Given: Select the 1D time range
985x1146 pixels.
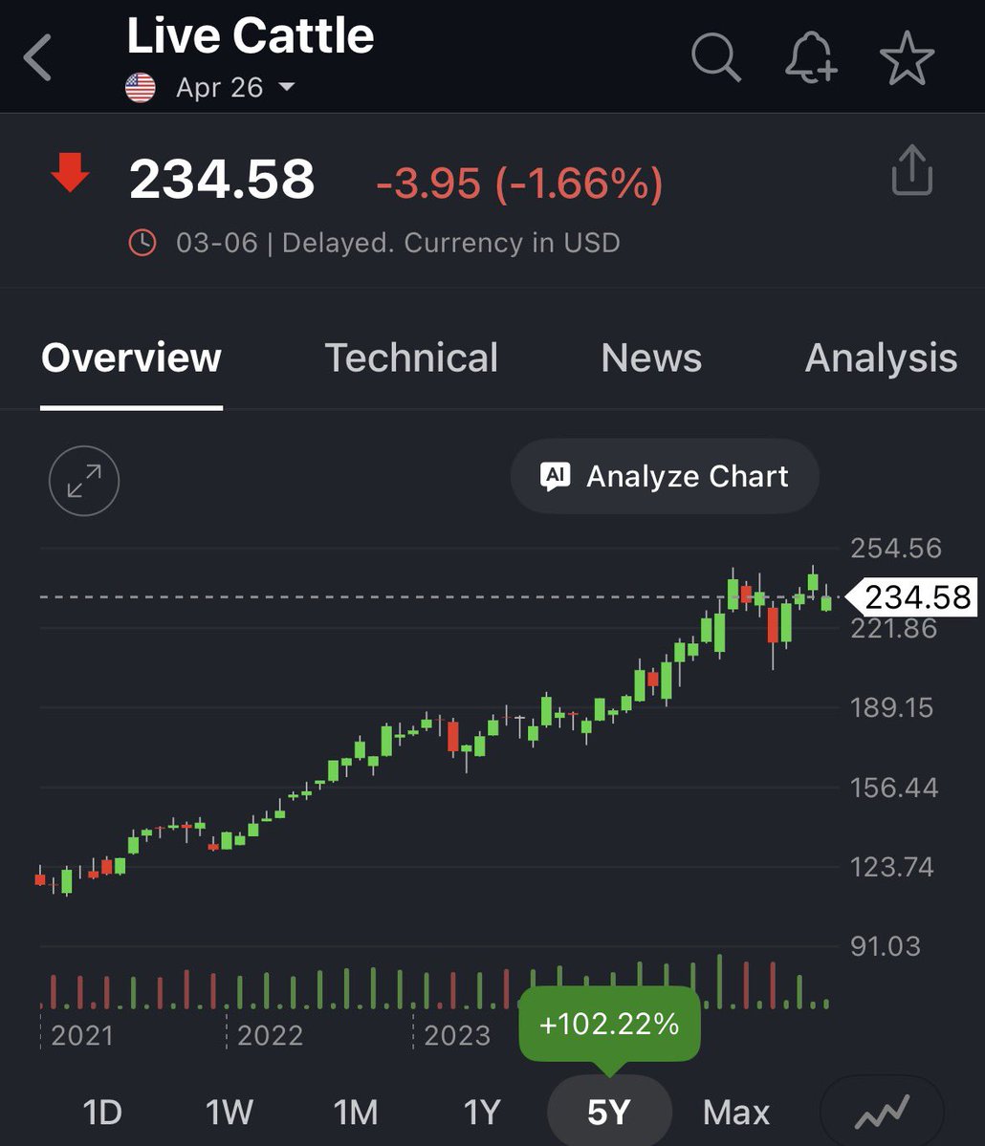Looking at the screenshot, I should [102, 1113].
